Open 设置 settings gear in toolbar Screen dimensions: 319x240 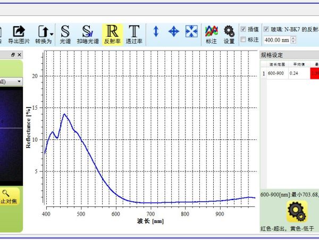[229, 34]
